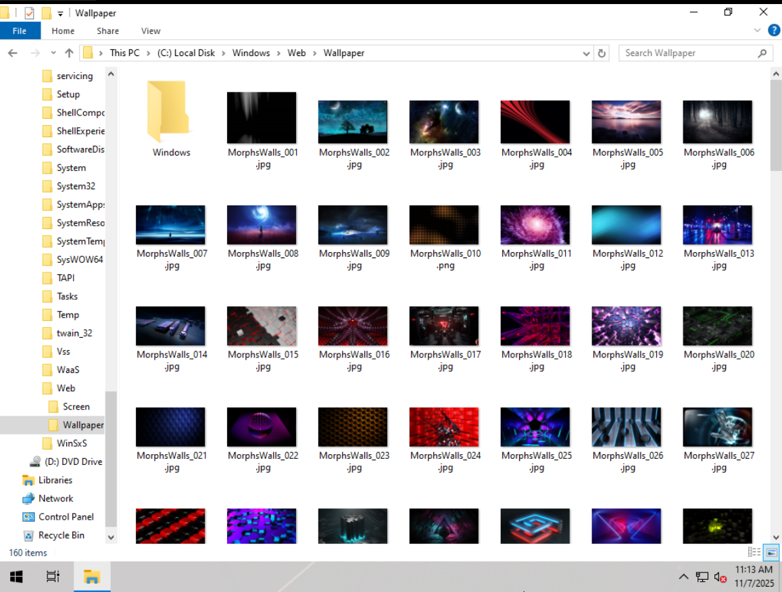The image size is (782, 592).
Task: Click file list scroll down arrow
Action: coord(775,537)
